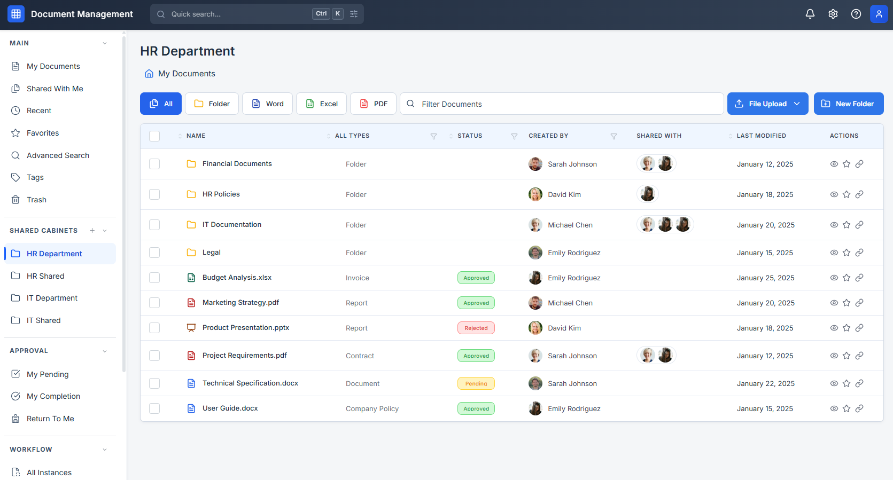Open the Advanced Search sidebar item
Viewport: 893px width, 480px height.
pyautogui.click(x=60, y=155)
